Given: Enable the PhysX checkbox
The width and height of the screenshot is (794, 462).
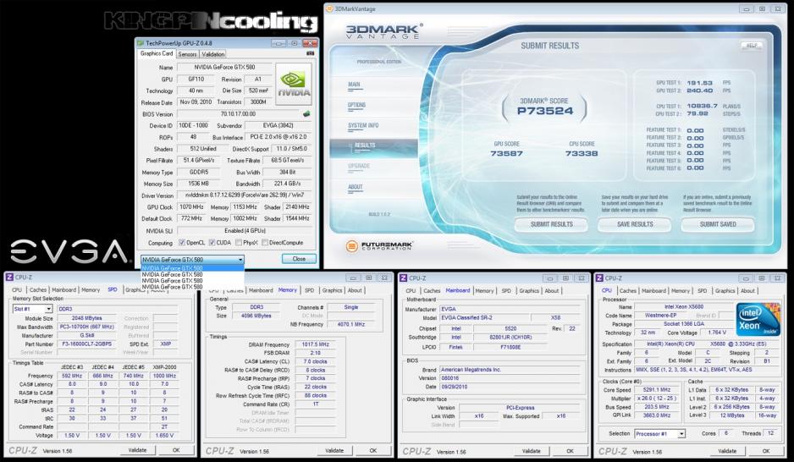Looking at the screenshot, I should pos(239,243).
